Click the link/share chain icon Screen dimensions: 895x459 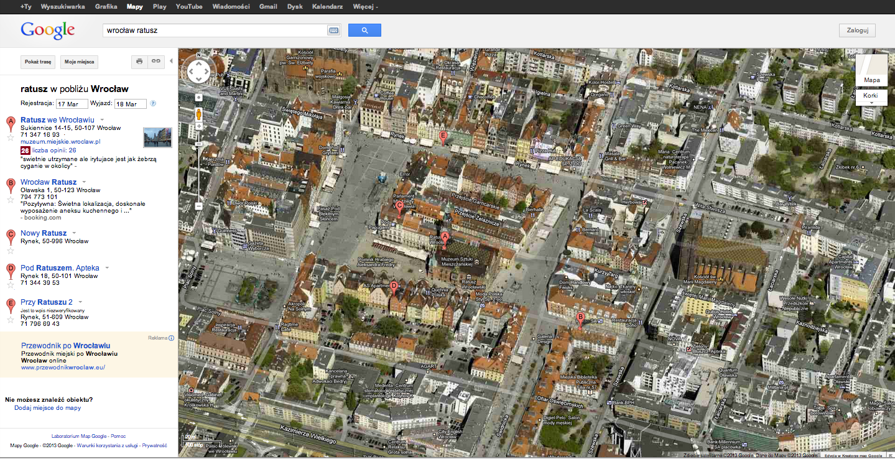tap(156, 62)
